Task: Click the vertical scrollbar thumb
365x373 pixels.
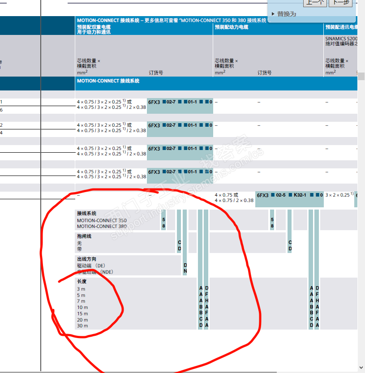Action: click(x=361, y=77)
